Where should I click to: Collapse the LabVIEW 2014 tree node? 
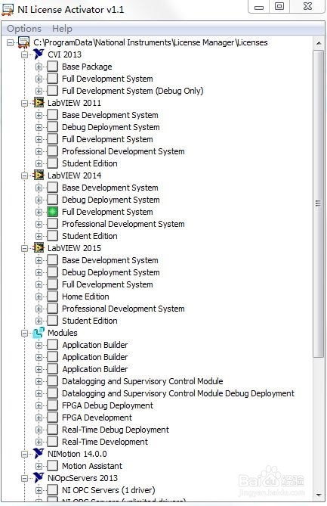pyautogui.click(x=24, y=175)
